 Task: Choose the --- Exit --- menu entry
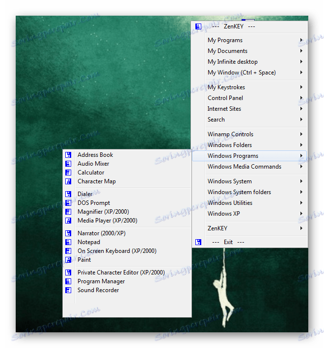[249, 242]
